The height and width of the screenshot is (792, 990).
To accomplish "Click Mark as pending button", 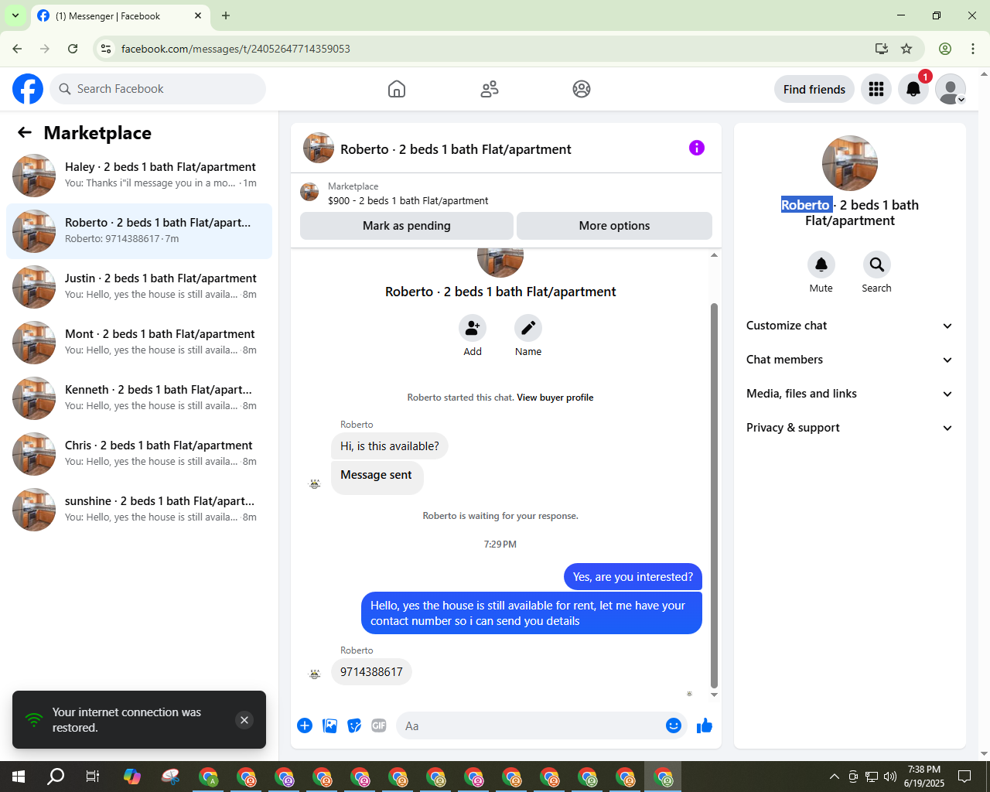I will coord(407,226).
